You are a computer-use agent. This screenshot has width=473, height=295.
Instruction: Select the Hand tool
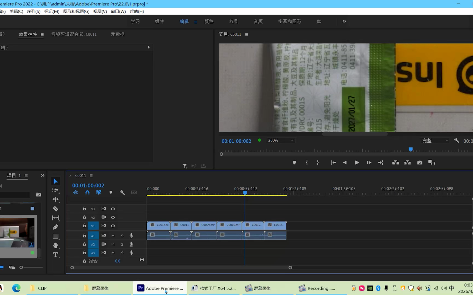55,245
